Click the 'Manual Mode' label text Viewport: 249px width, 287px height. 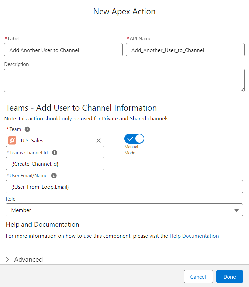coord(131,150)
